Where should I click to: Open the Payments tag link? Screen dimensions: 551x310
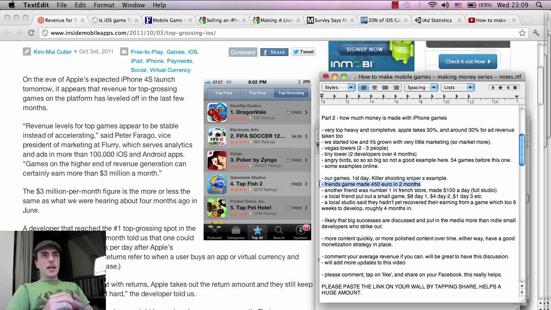tap(180, 61)
